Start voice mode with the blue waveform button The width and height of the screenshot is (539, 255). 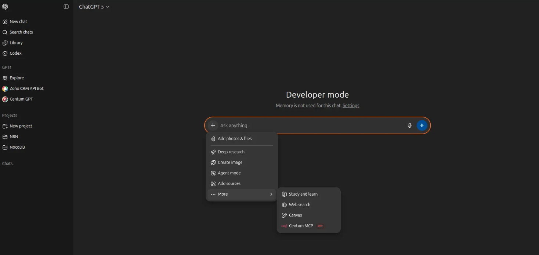pyautogui.click(x=422, y=125)
